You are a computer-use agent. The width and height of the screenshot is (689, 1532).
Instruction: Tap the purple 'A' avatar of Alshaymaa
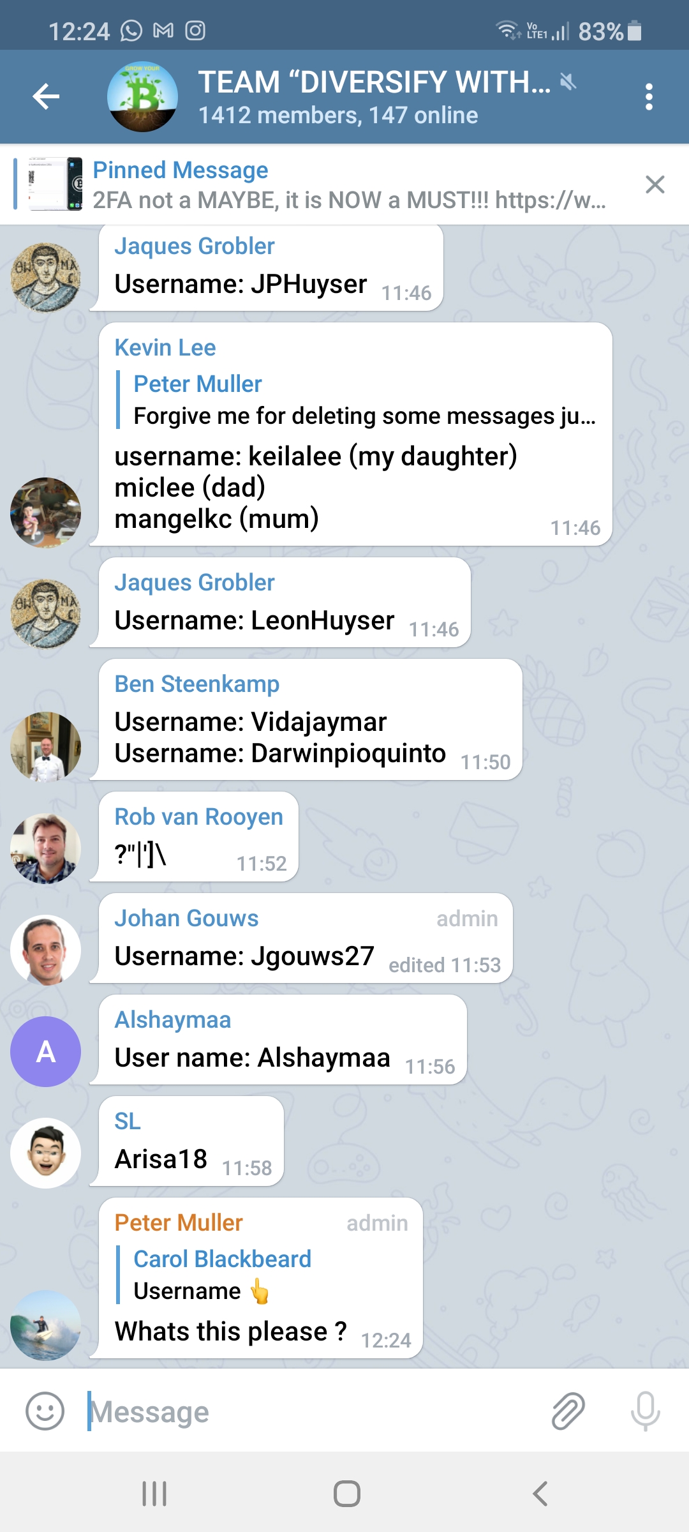point(45,1051)
